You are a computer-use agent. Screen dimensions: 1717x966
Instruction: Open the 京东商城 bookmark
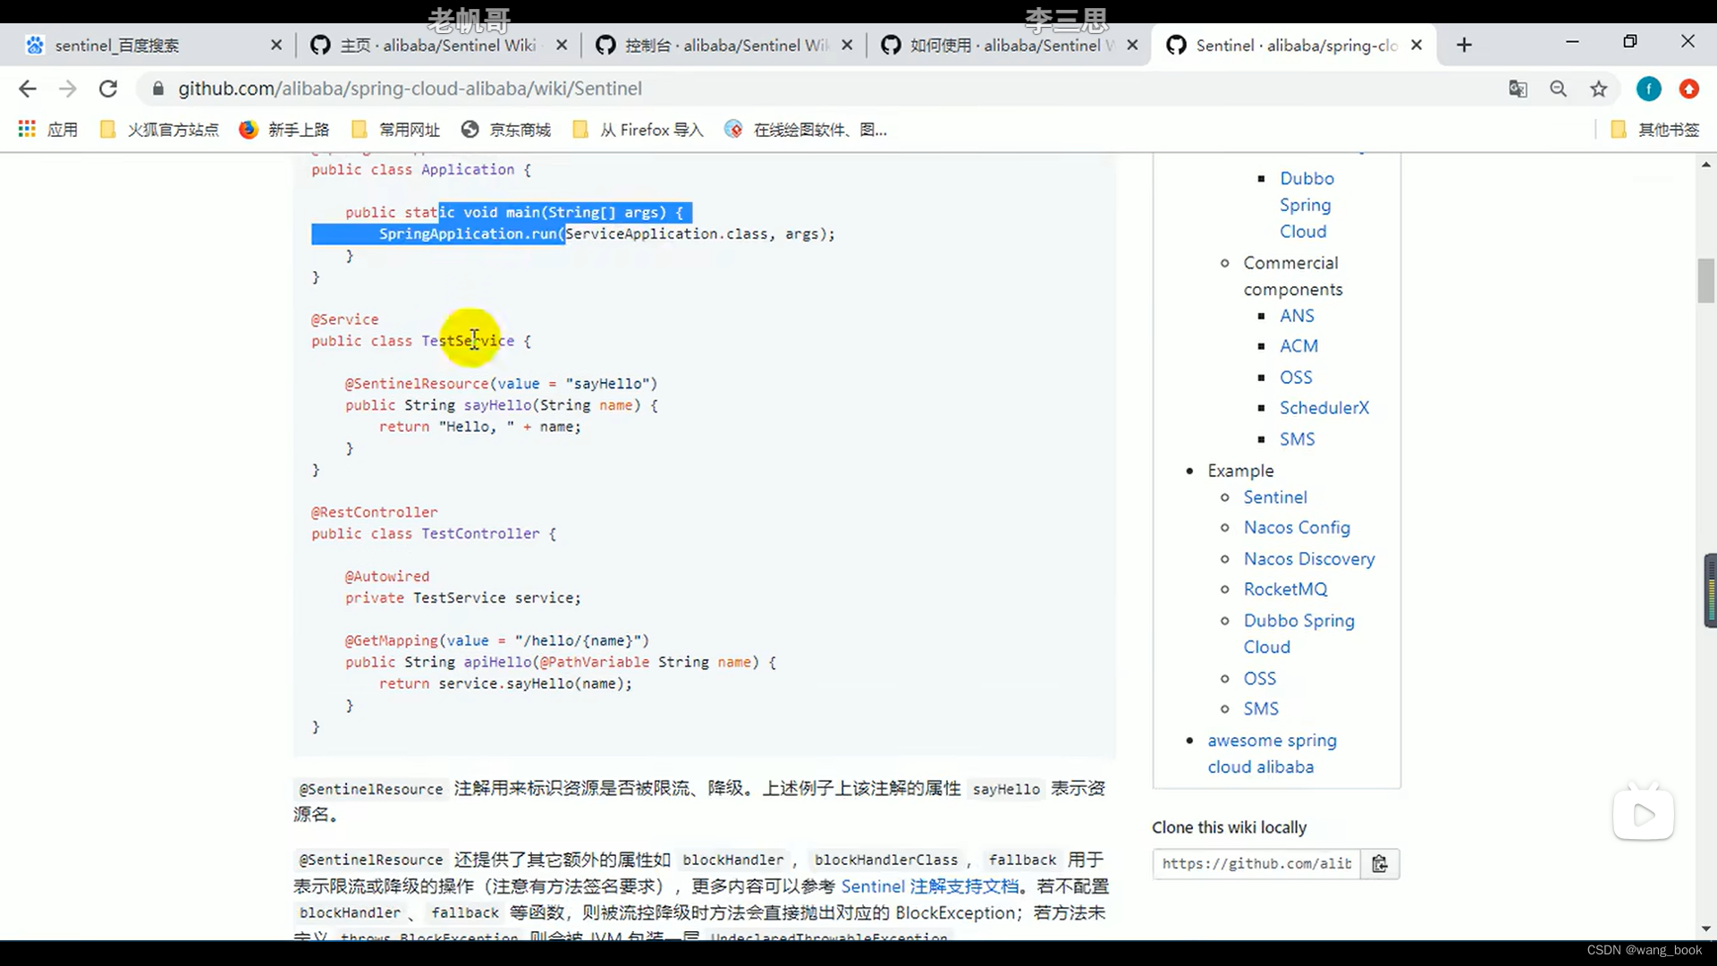(506, 130)
